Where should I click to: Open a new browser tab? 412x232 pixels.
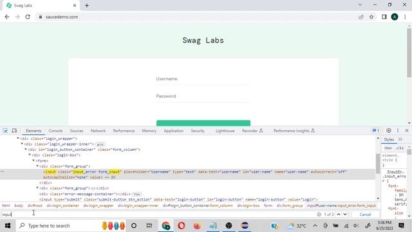click(x=87, y=6)
